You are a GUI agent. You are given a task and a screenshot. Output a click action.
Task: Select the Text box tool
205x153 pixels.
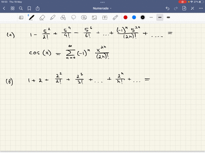tap(105, 17)
